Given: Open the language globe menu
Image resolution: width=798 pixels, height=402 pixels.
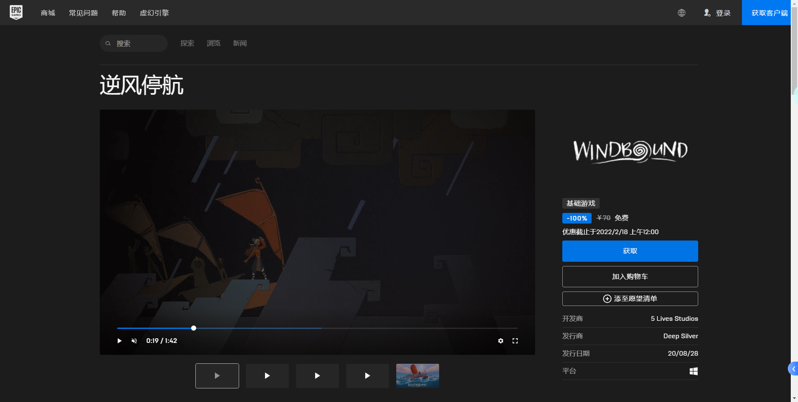Looking at the screenshot, I should 681,13.
